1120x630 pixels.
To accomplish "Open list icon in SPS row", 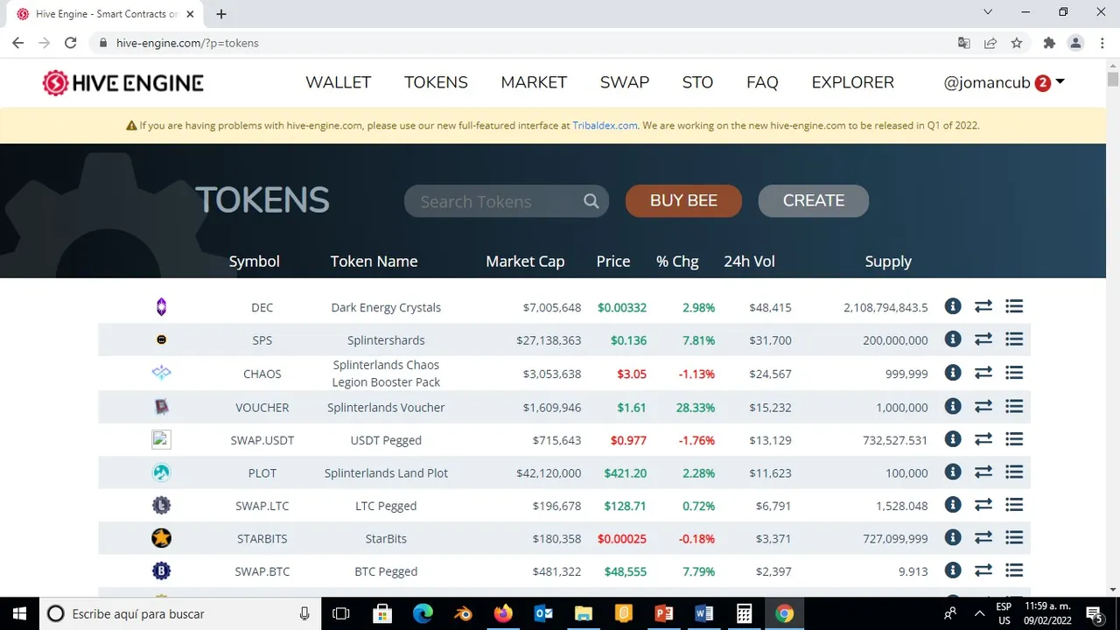I will pos(1014,339).
